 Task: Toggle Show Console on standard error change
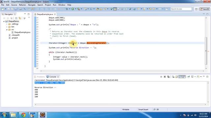pos(184,77)
